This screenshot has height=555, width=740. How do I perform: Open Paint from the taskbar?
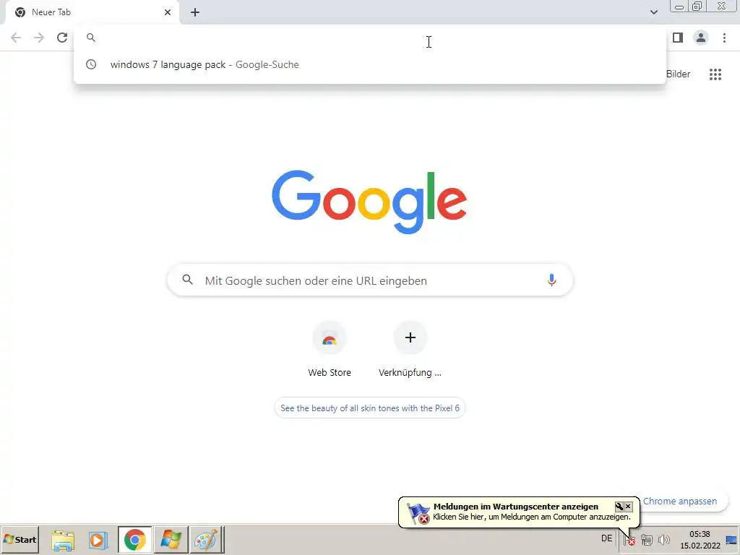(x=206, y=540)
